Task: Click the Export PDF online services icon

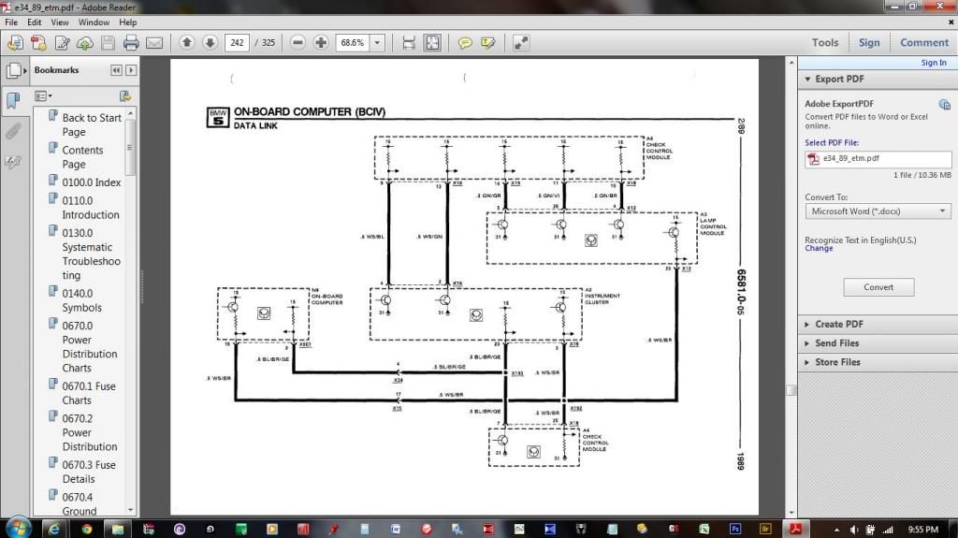Action: coord(944,105)
